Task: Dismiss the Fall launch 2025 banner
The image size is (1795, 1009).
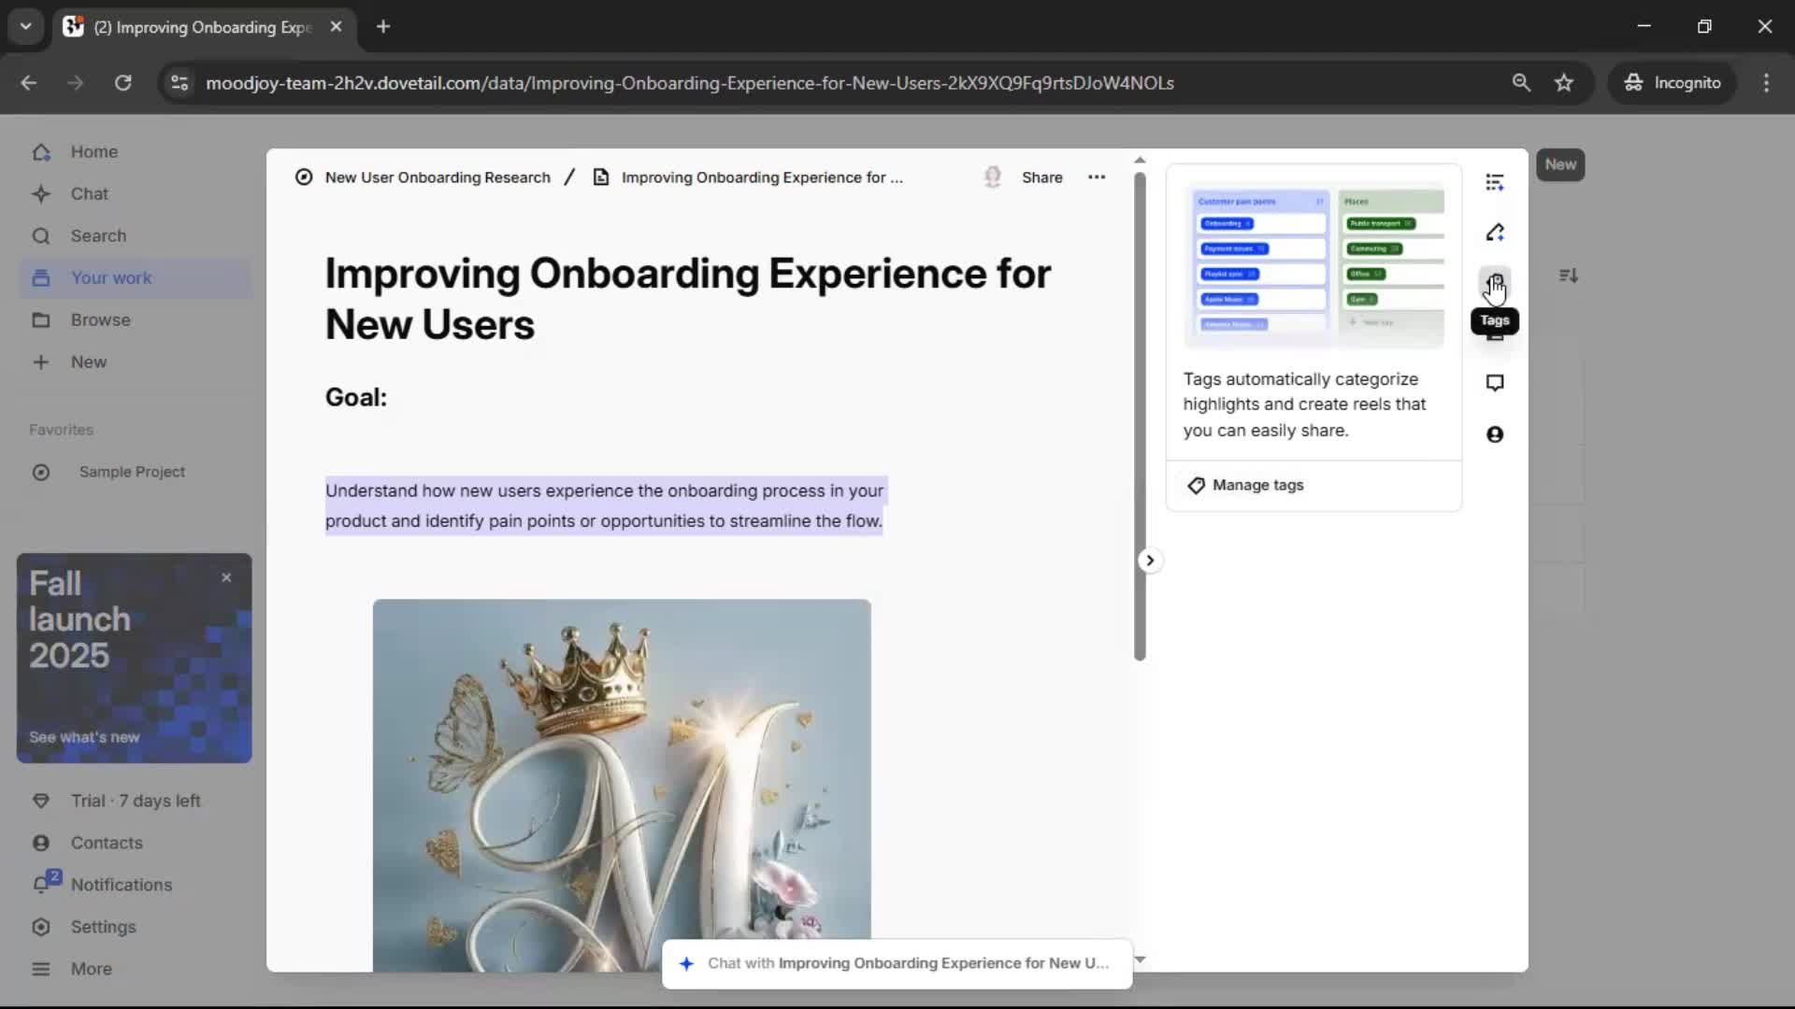Action: (x=226, y=578)
